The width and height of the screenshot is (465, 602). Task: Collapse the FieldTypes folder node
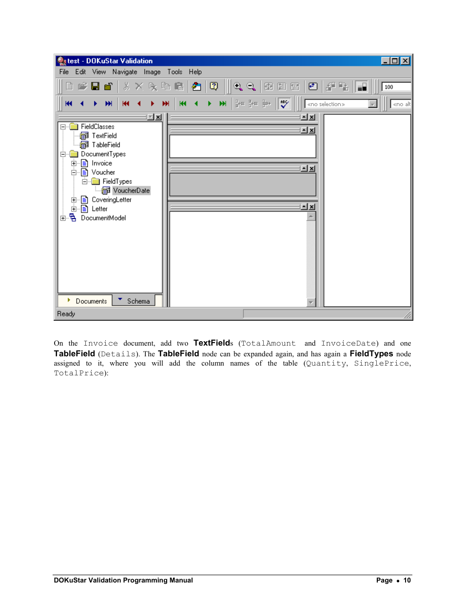pos(84,181)
